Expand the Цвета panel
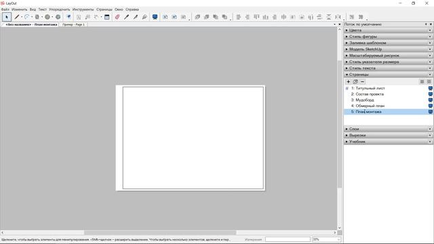Viewport: 434px width, 244px height. [x=389, y=30]
